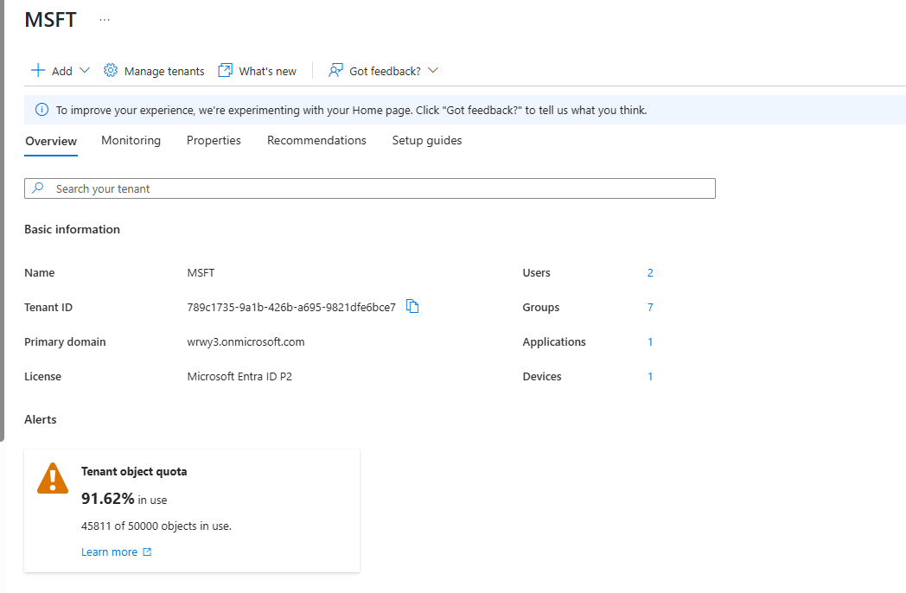Click the Learn more external-link icon
The width and height of the screenshot is (906, 593).
147,552
